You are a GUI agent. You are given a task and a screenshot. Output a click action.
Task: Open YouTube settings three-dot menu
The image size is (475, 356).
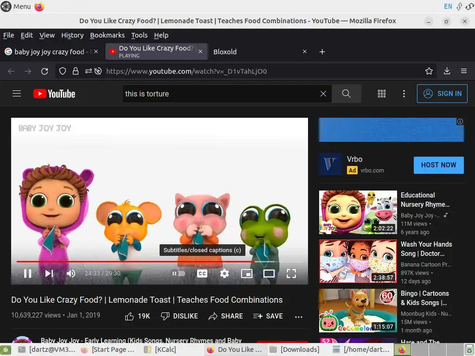[x=404, y=94]
